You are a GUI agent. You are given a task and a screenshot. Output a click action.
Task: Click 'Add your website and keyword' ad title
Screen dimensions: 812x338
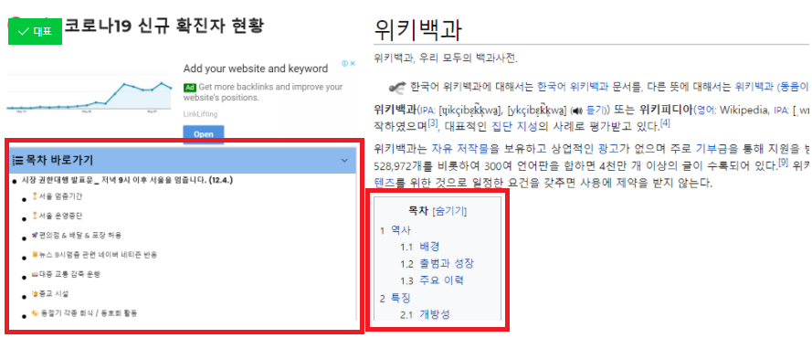(256, 69)
